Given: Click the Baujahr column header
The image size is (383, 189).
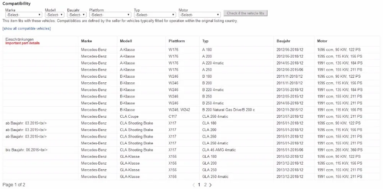Looking at the screenshot, I should (283, 41).
